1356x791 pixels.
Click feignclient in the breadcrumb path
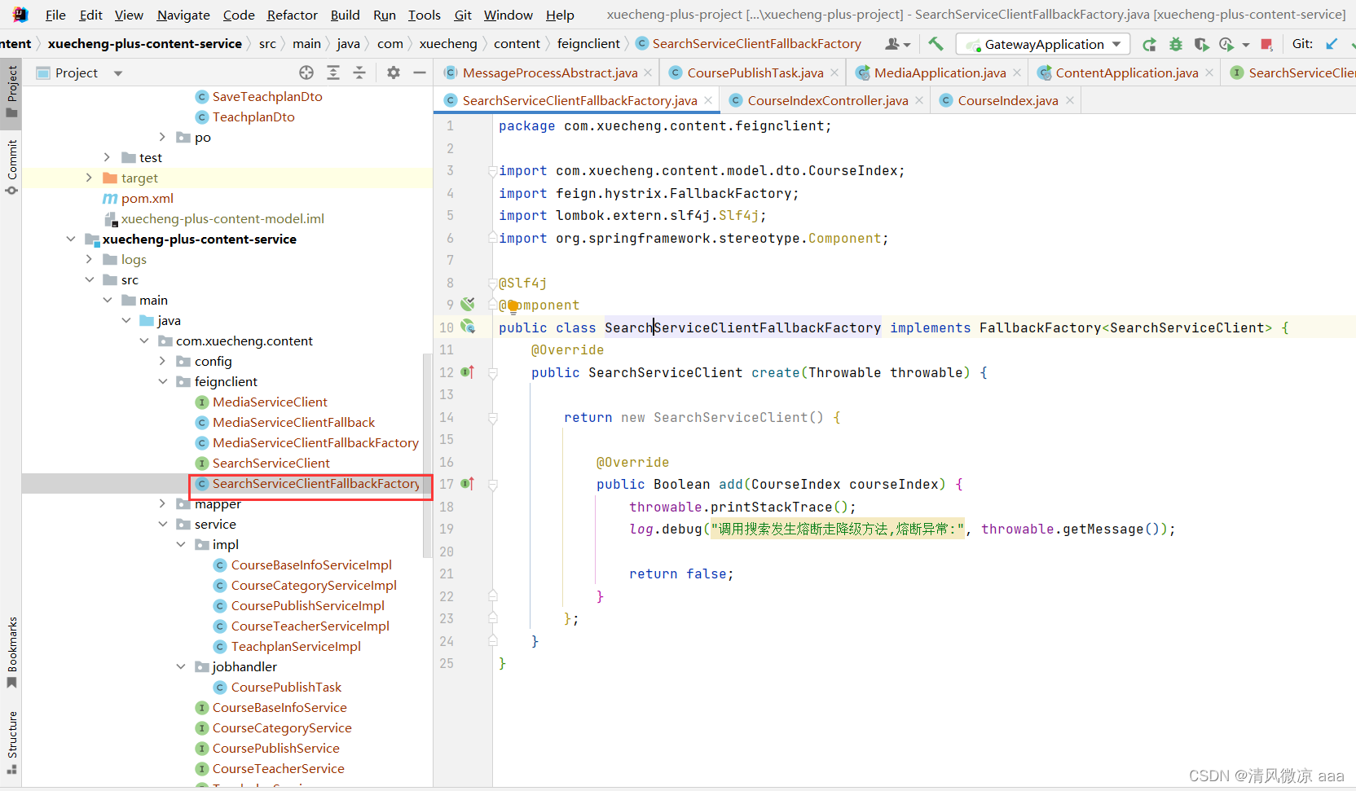(x=588, y=43)
